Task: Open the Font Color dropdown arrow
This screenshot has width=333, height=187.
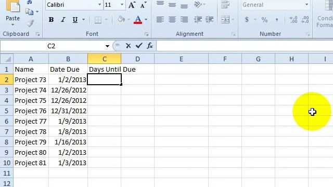Action: (x=146, y=20)
